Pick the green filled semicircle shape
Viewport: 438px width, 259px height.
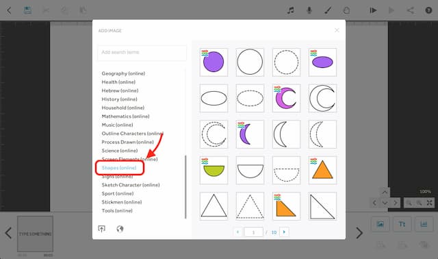[214, 170]
